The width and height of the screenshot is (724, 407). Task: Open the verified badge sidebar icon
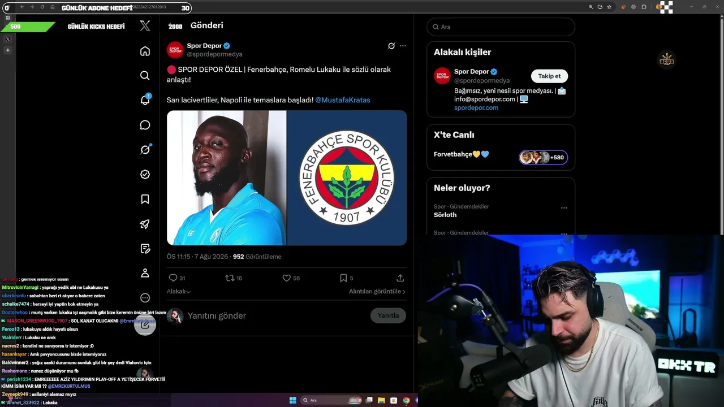click(x=145, y=175)
